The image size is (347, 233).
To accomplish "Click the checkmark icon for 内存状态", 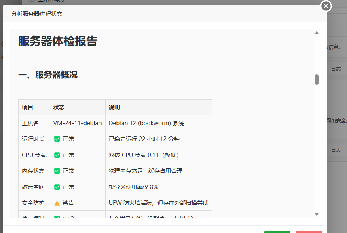I will [57, 171].
